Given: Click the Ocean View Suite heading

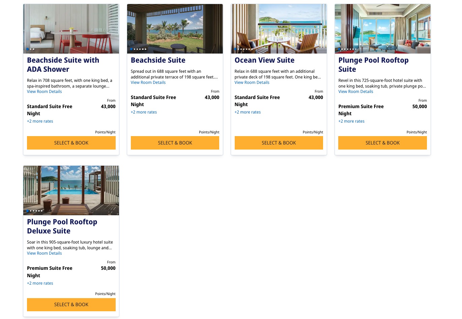Looking at the screenshot, I should 264,60.
